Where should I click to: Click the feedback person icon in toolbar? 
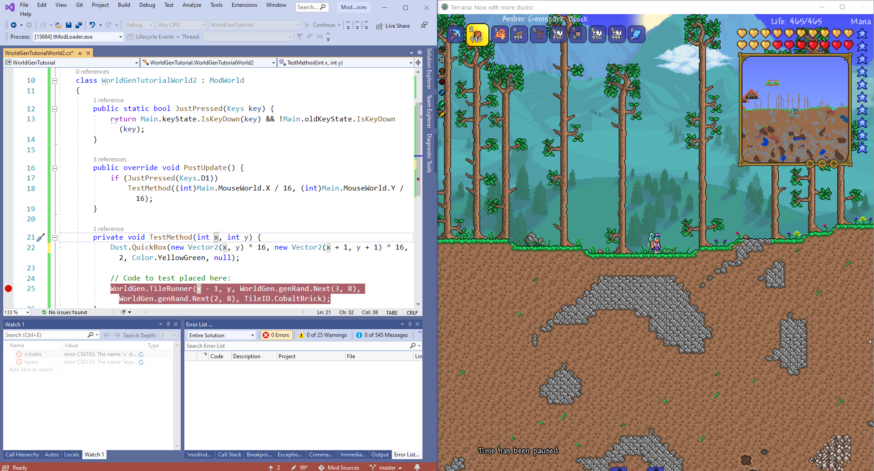[424, 25]
